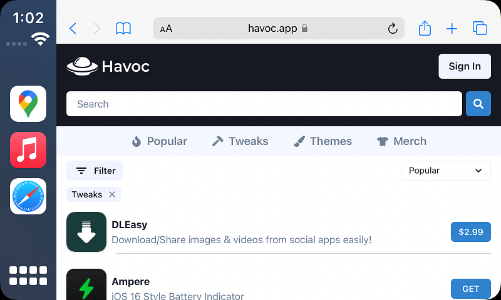Click the blue magnifier search button
Viewport: 501px width, 300px height.
[x=478, y=104]
